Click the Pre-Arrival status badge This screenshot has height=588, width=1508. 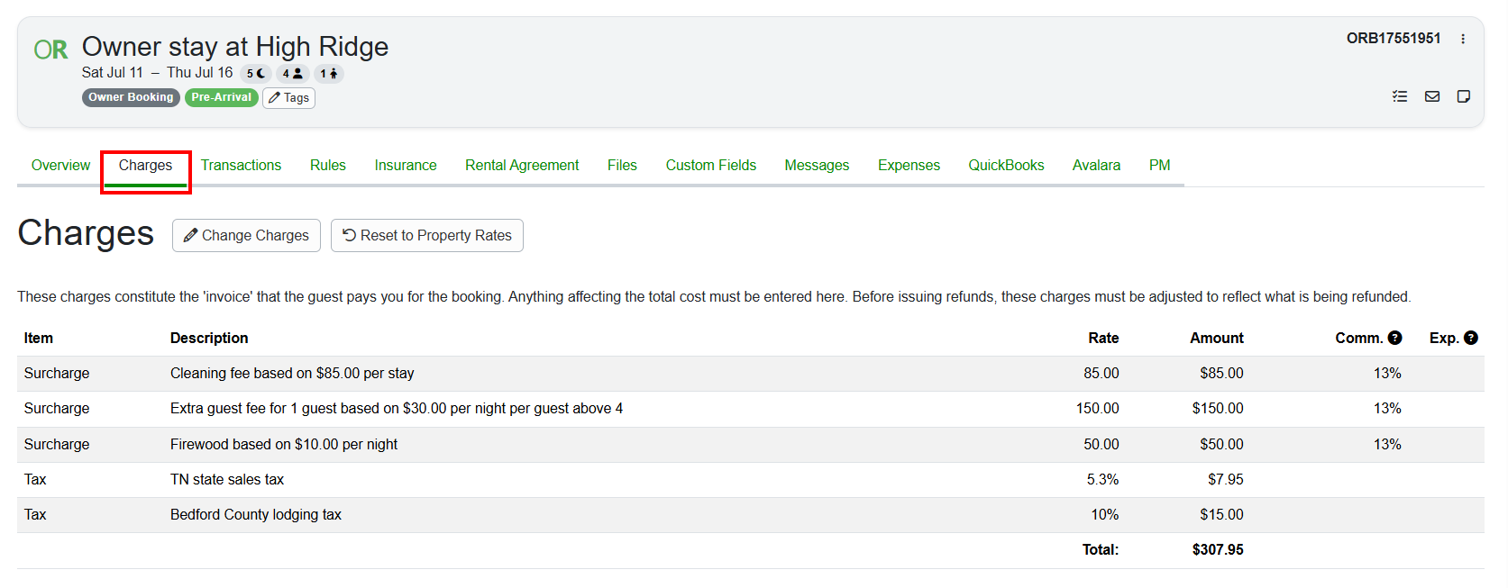point(222,97)
